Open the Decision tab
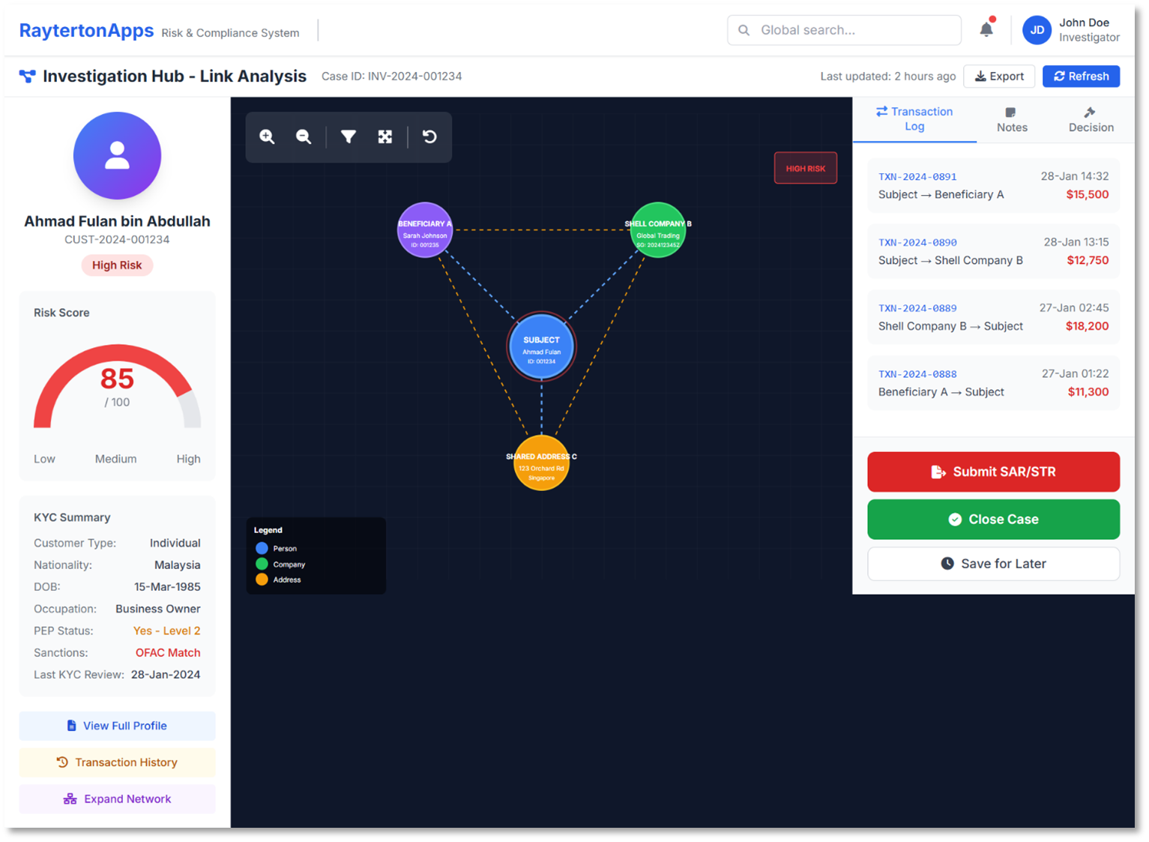This screenshot has width=1149, height=842. pyautogui.click(x=1091, y=119)
